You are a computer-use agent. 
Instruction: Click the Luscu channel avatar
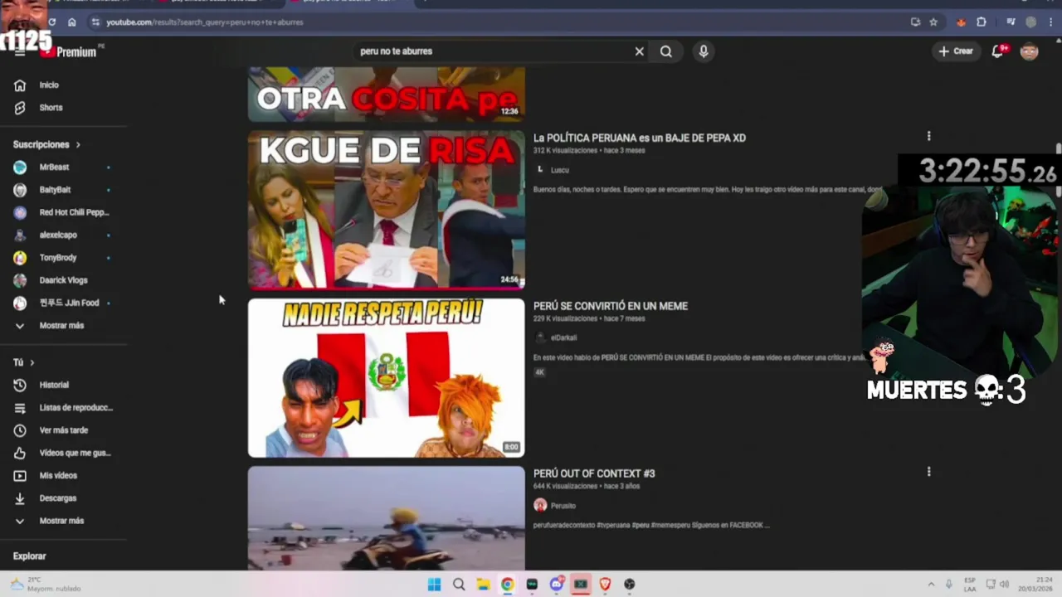click(540, 170)
